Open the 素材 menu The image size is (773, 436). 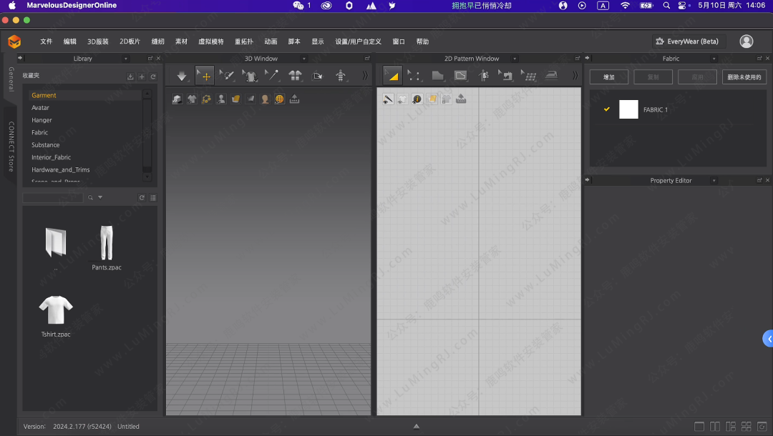click(181, 41)
